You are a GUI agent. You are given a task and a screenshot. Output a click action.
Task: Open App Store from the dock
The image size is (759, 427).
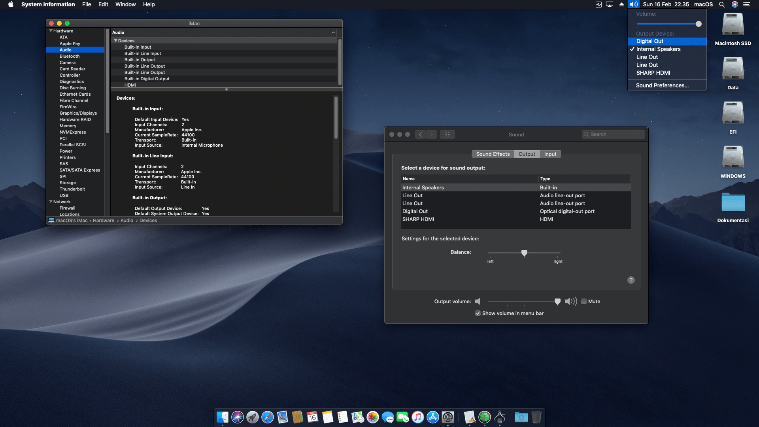(x=433, y=417)
